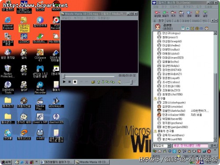220x165 pixels.
Task: Click the pink search input field in Genie
Action: coord(190,146)
